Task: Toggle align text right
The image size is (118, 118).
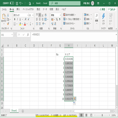Action: pyautogui.click(x=42, y=19)
